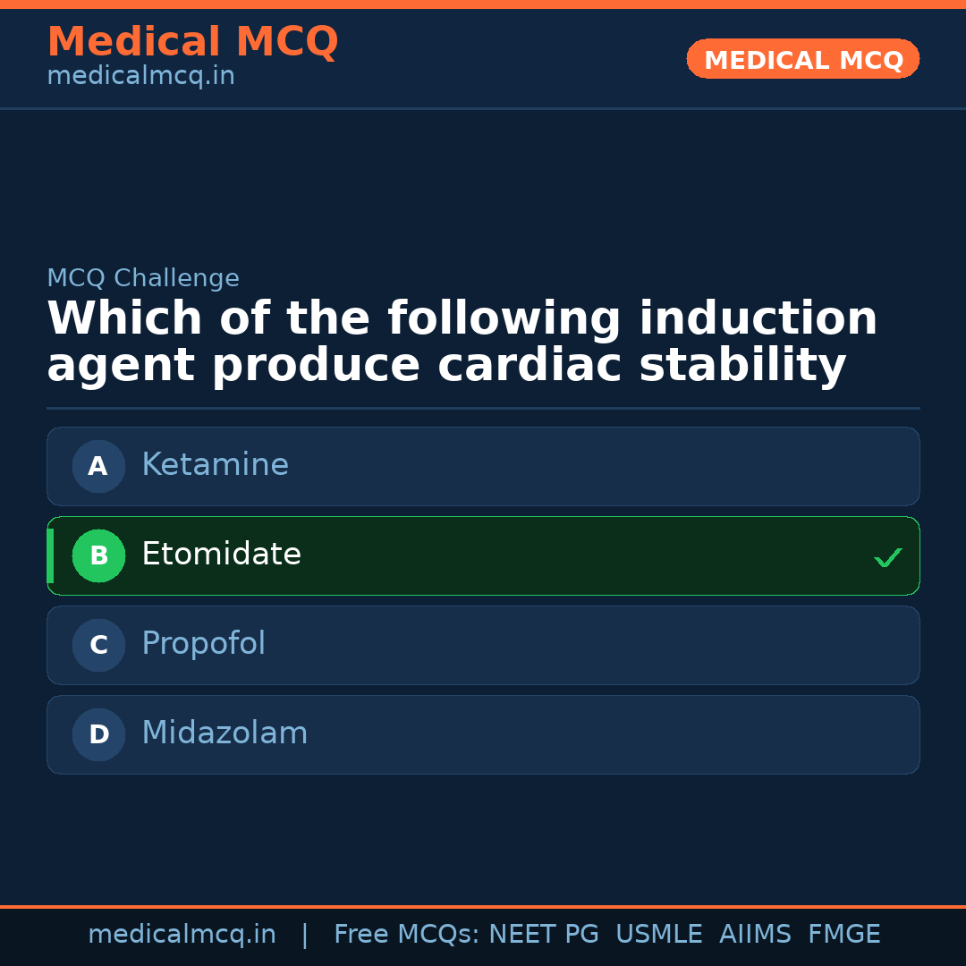
Task: Open the NEET PG section in footer
Action: [x=543, y=934]
